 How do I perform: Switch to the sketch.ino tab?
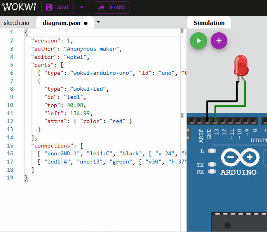tap(16, 23)
